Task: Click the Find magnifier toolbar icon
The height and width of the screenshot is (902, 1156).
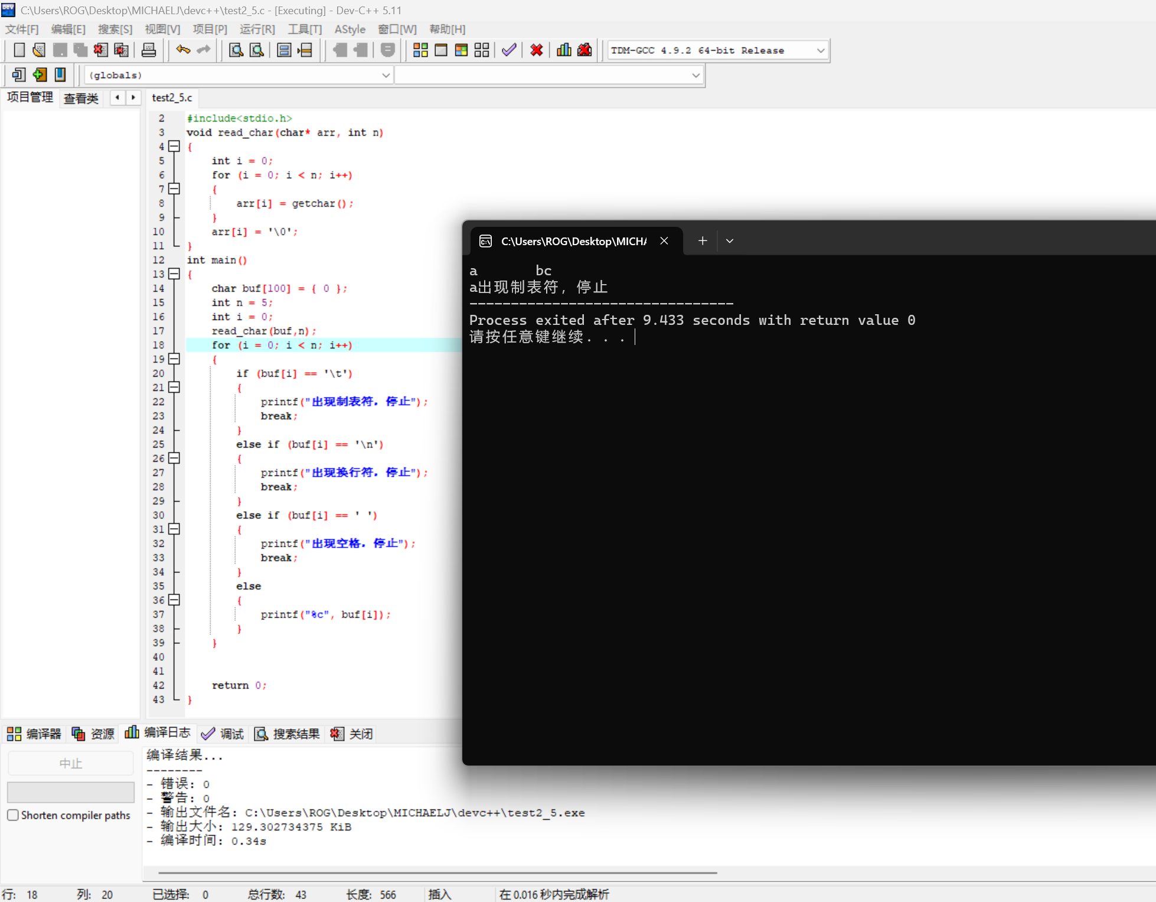Action: pos(236,50)
